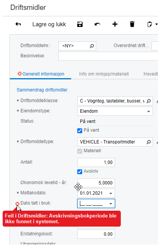Screen dimensions: 167x249
Task: Expand the Eiendomstype dropdown
Action: (148, 111)
